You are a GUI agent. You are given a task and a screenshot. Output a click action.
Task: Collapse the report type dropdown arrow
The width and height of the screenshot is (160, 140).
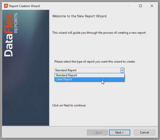(122, 70)
